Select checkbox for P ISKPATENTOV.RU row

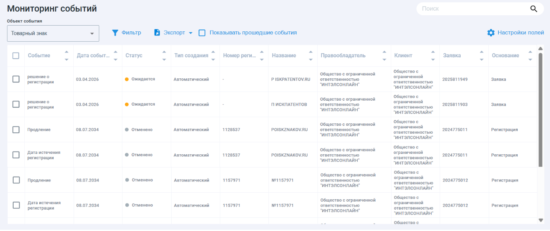pos(16,79)
